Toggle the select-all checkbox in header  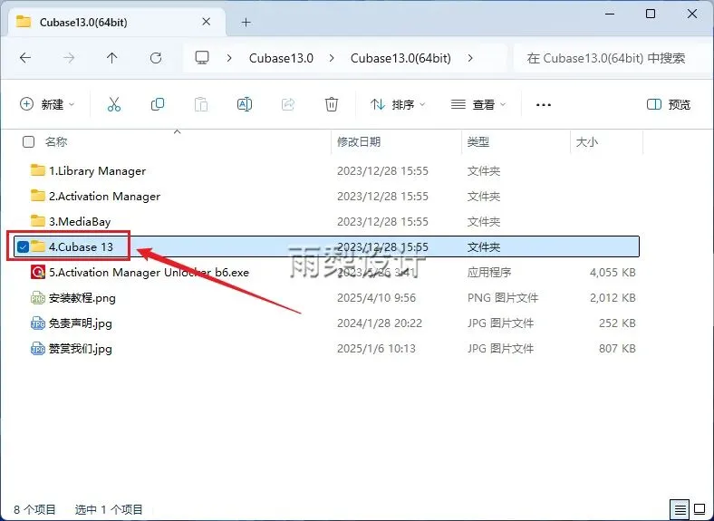(28, 142)
